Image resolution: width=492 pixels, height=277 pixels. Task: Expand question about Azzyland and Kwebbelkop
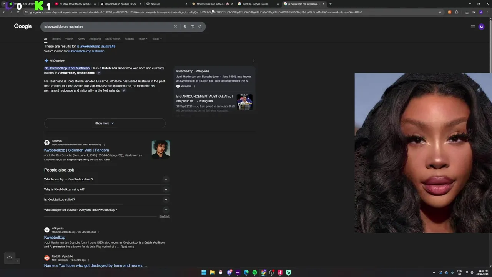107,210
